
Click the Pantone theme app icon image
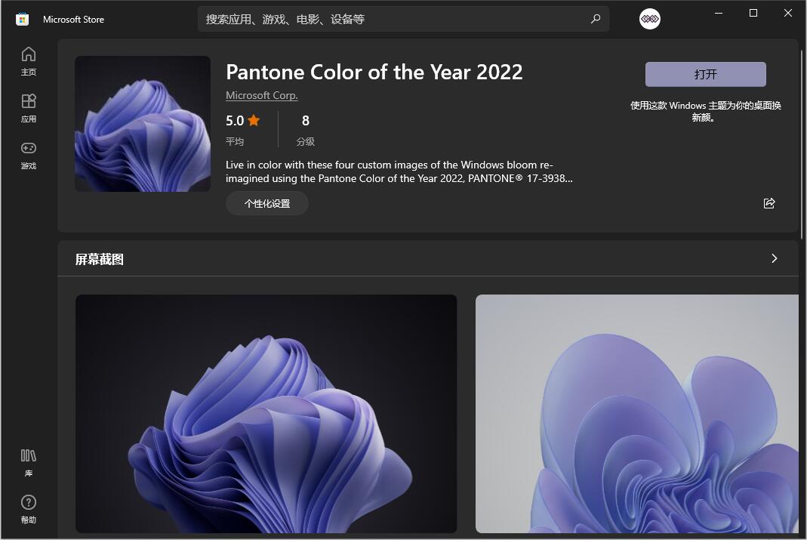click(143, 124)
